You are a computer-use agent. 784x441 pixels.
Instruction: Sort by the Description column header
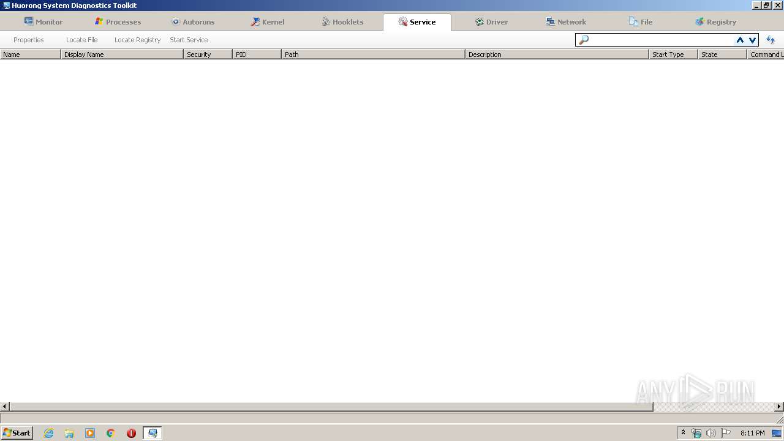(x=557, y=55)
